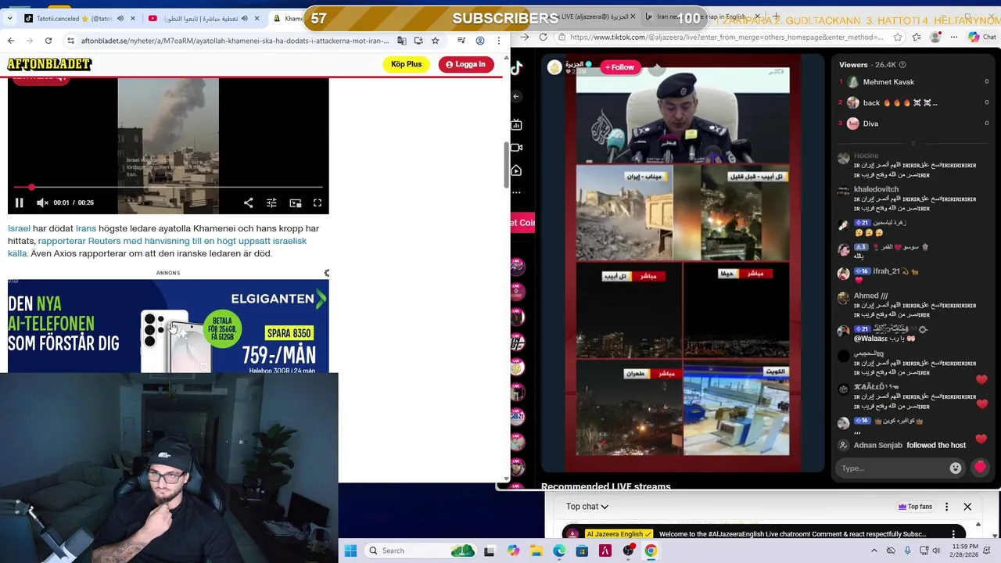Open the Elgiganten AI-telefonen advertisement
The width and height of the screenshot is (1001, 563).
[168, 325]
